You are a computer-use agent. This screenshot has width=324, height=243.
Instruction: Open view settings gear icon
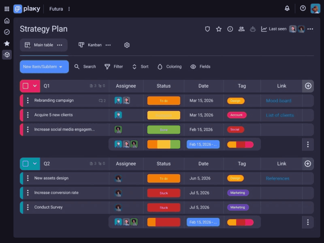(x=127, y=45)
